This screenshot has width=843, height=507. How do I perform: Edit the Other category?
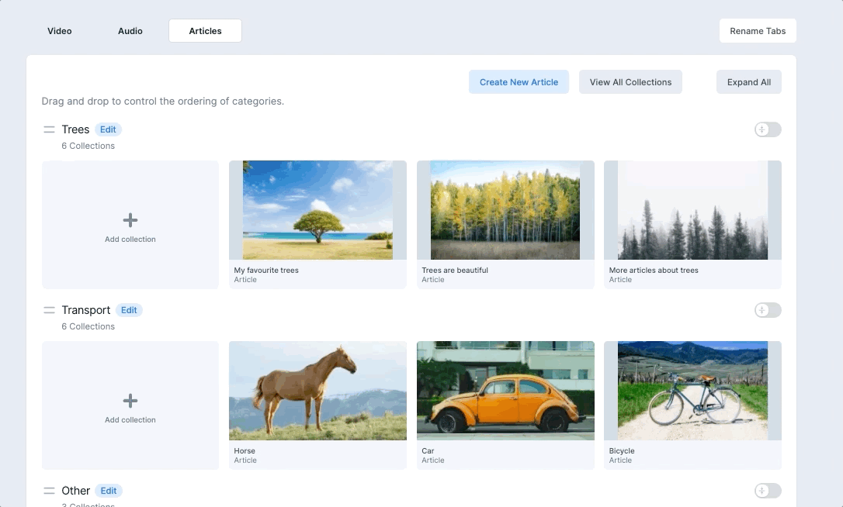point(109,491)
